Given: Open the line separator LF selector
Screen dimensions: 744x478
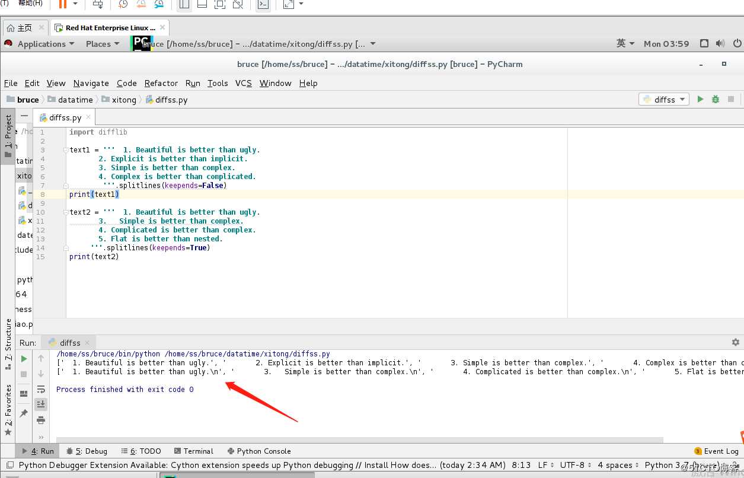Looking at the screenshot, I should point(546,465).
